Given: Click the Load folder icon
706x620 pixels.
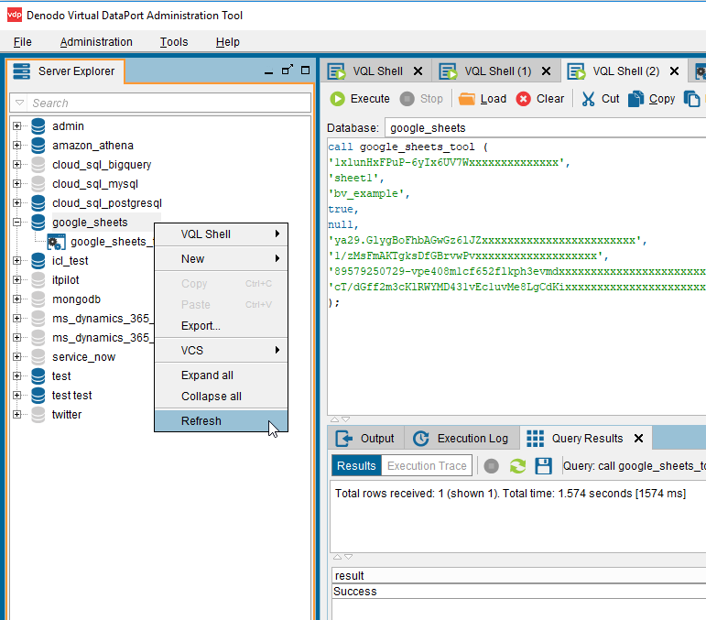Looking at the screenshot, I should (x=466, y=99).
